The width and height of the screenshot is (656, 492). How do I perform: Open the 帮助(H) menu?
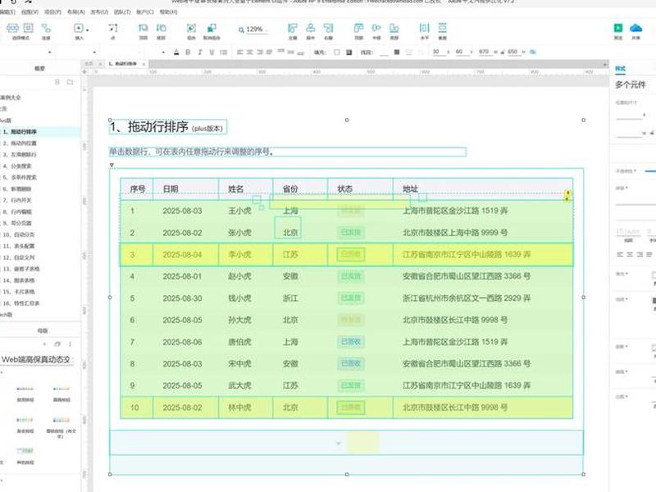pyautogui.click(x=169, y=12)
